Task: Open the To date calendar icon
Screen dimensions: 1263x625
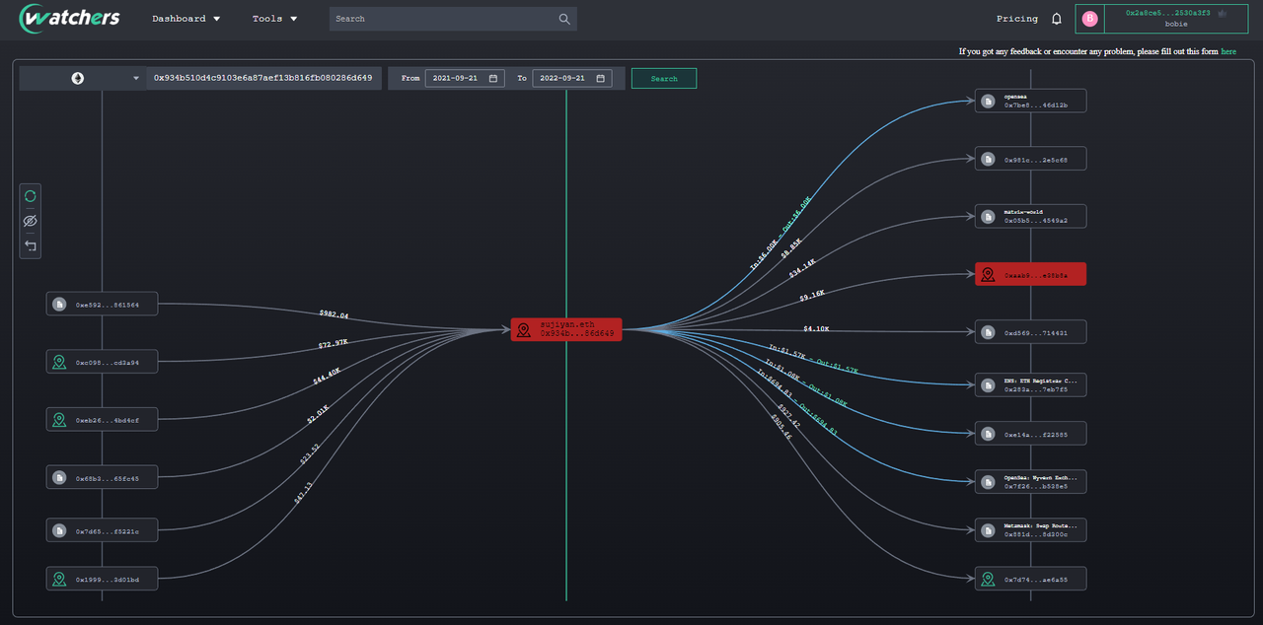Action: [x=600, y=78]
